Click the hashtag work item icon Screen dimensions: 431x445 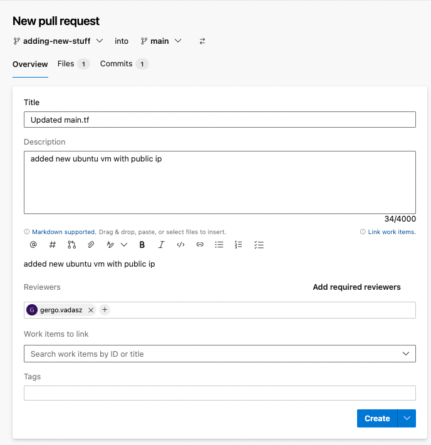53,245
